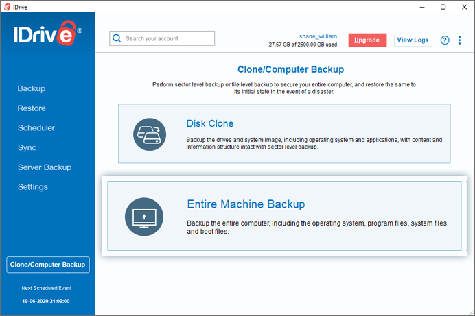Click the shane_william account link
This screenshot has width=475, height=316.
coord(318,36)
